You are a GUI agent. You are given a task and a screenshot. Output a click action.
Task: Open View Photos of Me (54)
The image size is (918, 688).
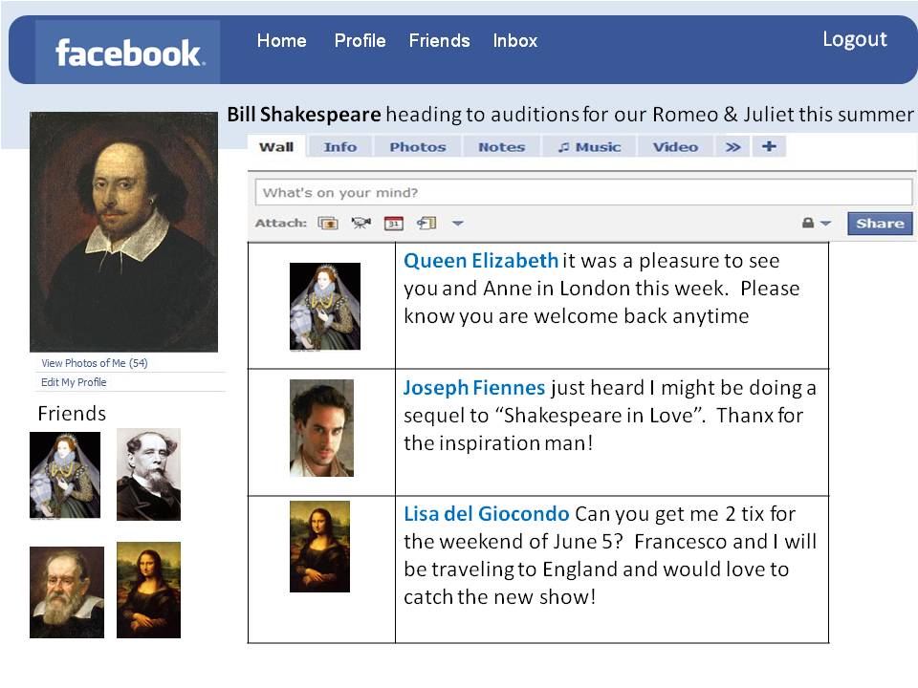[x=95, y=363]
